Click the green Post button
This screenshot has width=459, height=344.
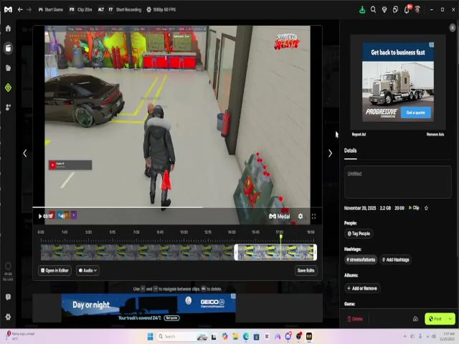(x=436, y=319)
